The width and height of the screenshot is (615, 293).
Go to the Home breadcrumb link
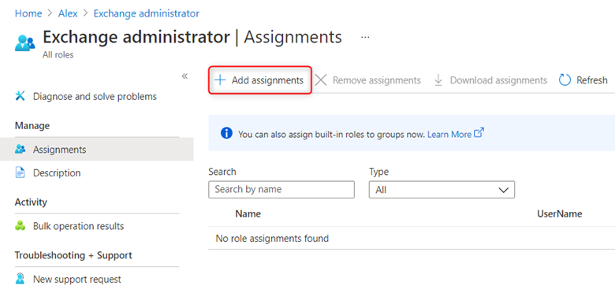point(28,13)
